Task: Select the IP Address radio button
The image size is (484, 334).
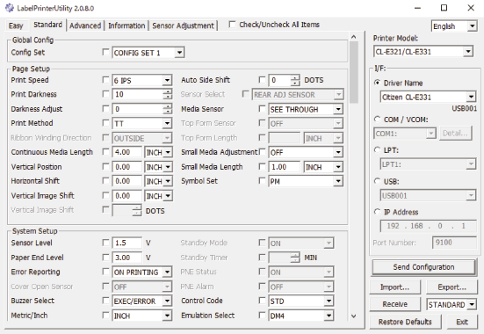Action: click(377, 212)
